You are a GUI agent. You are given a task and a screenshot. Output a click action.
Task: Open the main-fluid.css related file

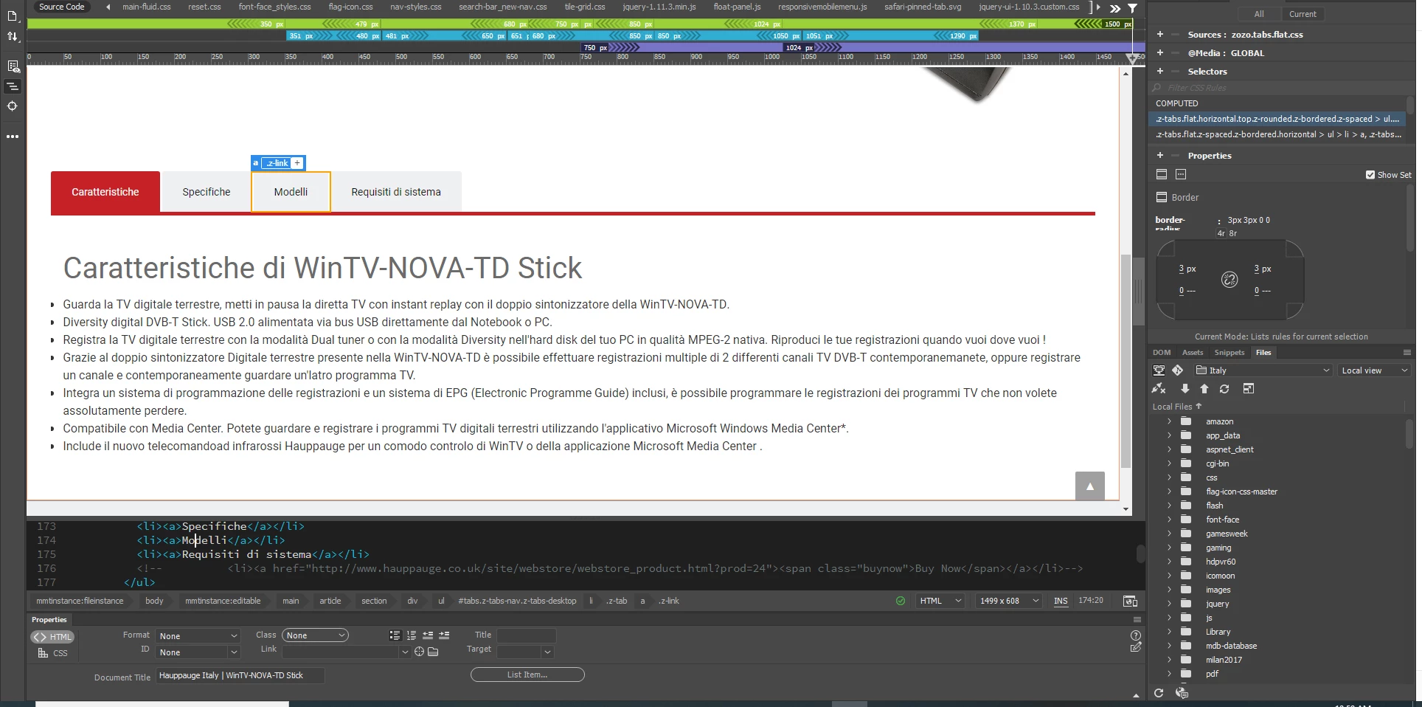(x=146, y=7)
